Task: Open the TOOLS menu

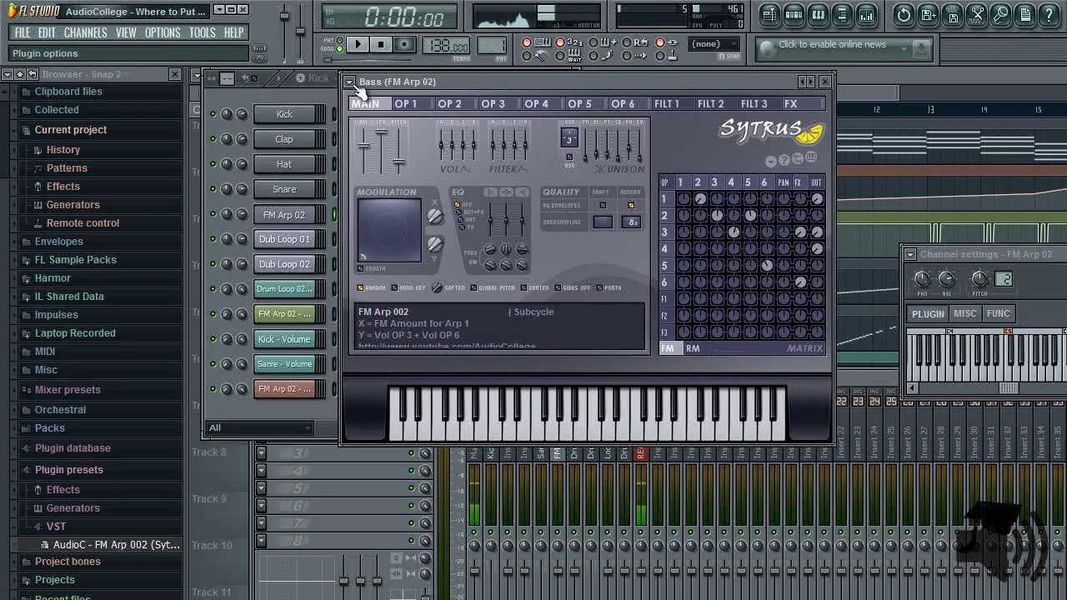Action: 203,32
